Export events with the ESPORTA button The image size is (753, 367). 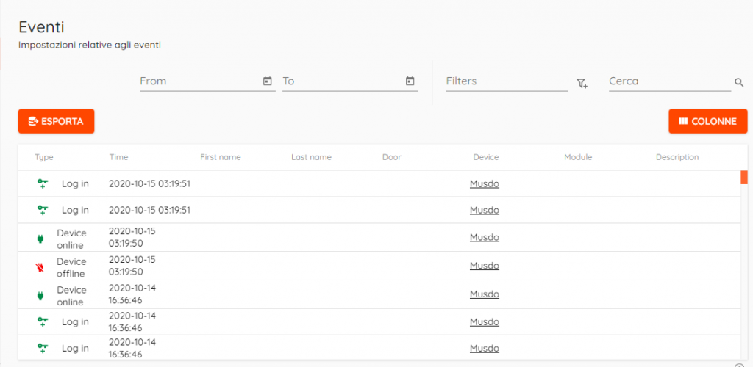pyautogui.click(x=56, y=121)
